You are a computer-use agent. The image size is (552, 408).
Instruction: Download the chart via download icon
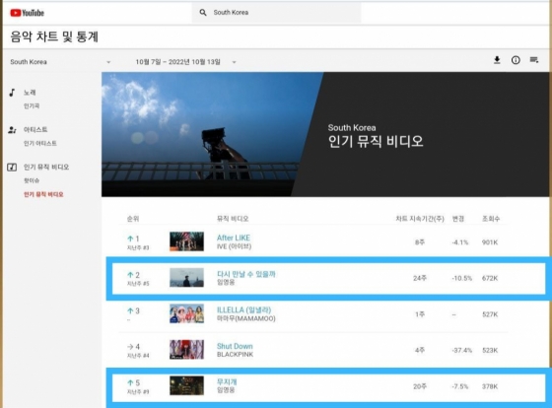point(497,60)
